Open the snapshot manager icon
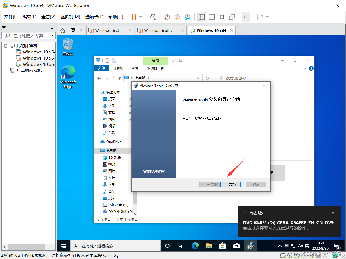 [188, 17]
